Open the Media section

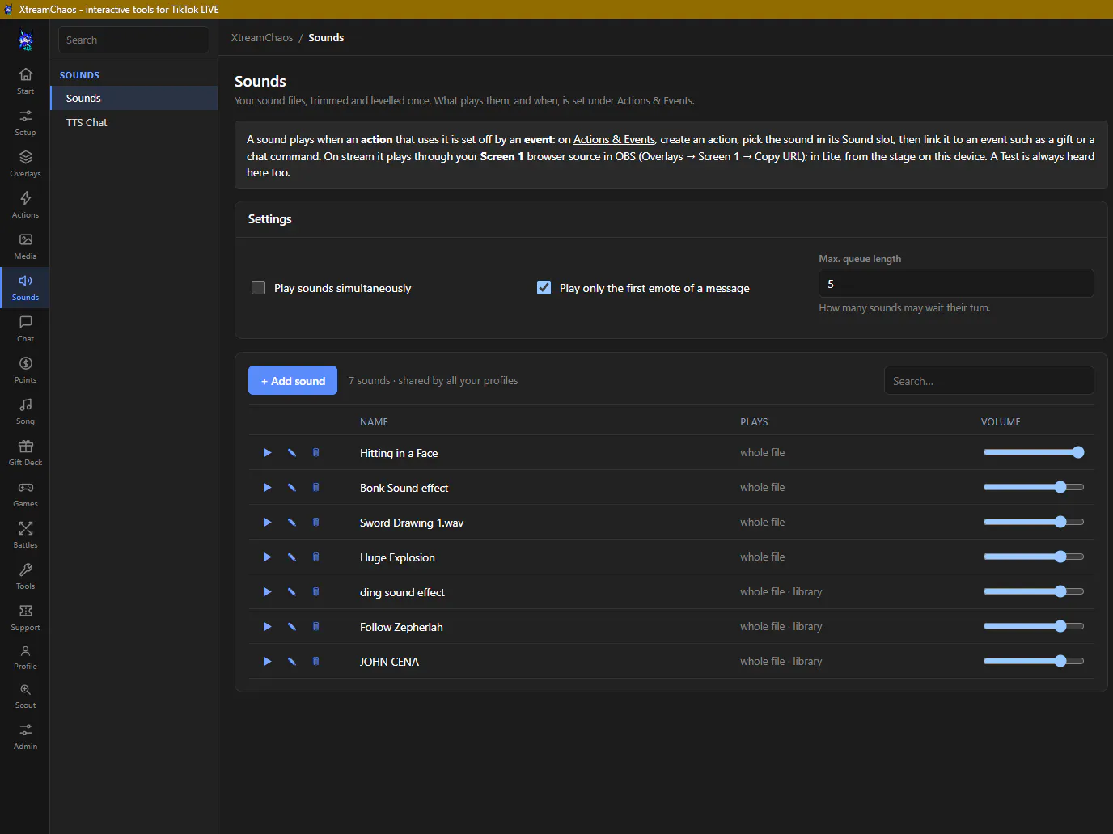click(25, 246)
